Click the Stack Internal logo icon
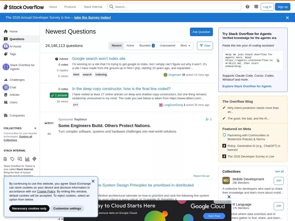Image resolution: width=295 pixels, height=221 pixels. point(34,159)
